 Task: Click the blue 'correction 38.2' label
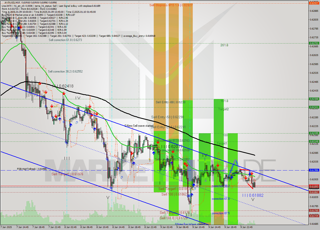(x=220, y=186)
